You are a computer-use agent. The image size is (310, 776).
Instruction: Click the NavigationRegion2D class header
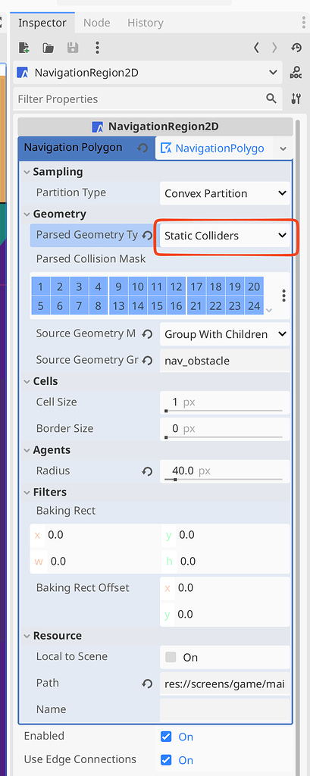coord(155,127)
